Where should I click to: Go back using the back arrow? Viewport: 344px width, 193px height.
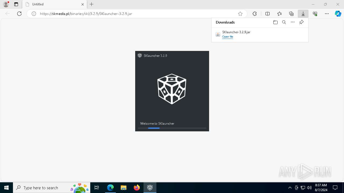[8, 14]
